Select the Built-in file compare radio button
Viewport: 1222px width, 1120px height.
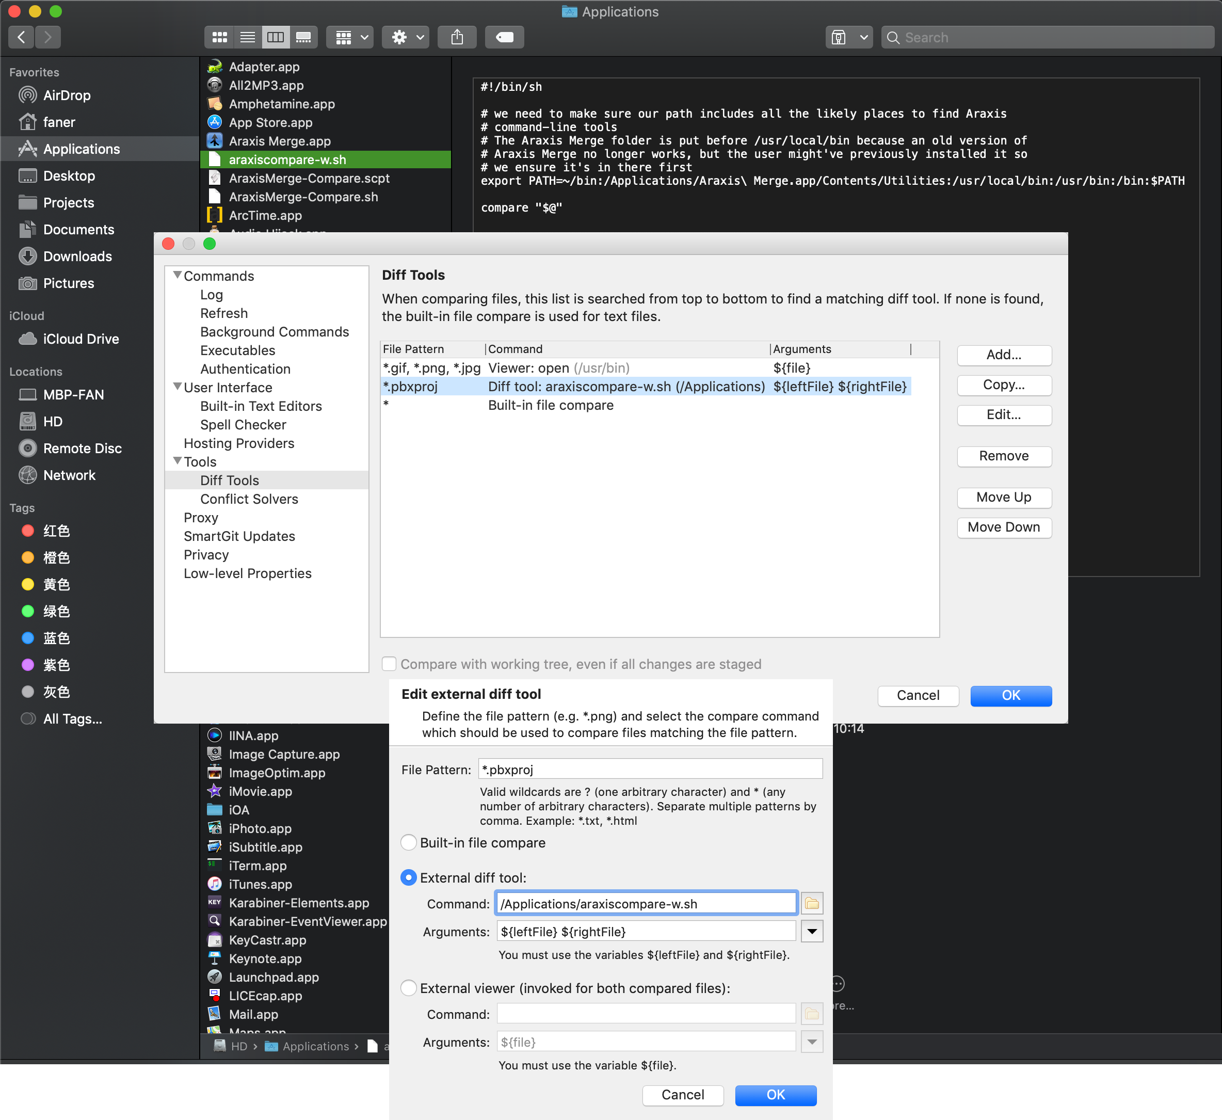pos(408,842)
